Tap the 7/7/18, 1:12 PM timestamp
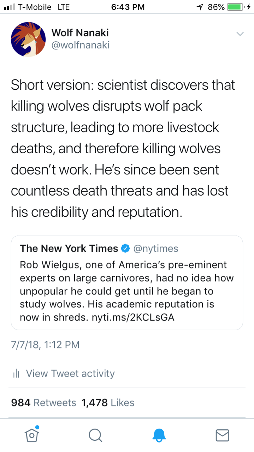Image resolution: width=254 pixels, height=452 pixels. [x=45, y=344]
